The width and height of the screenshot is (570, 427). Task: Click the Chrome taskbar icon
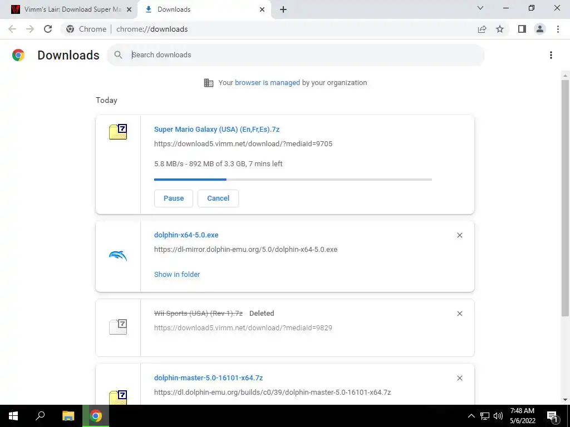(x=96, y=416)
